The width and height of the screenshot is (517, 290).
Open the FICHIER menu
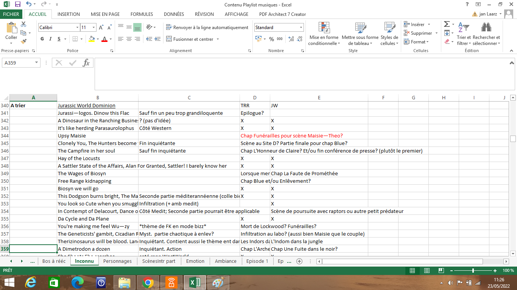pos(11,14)
